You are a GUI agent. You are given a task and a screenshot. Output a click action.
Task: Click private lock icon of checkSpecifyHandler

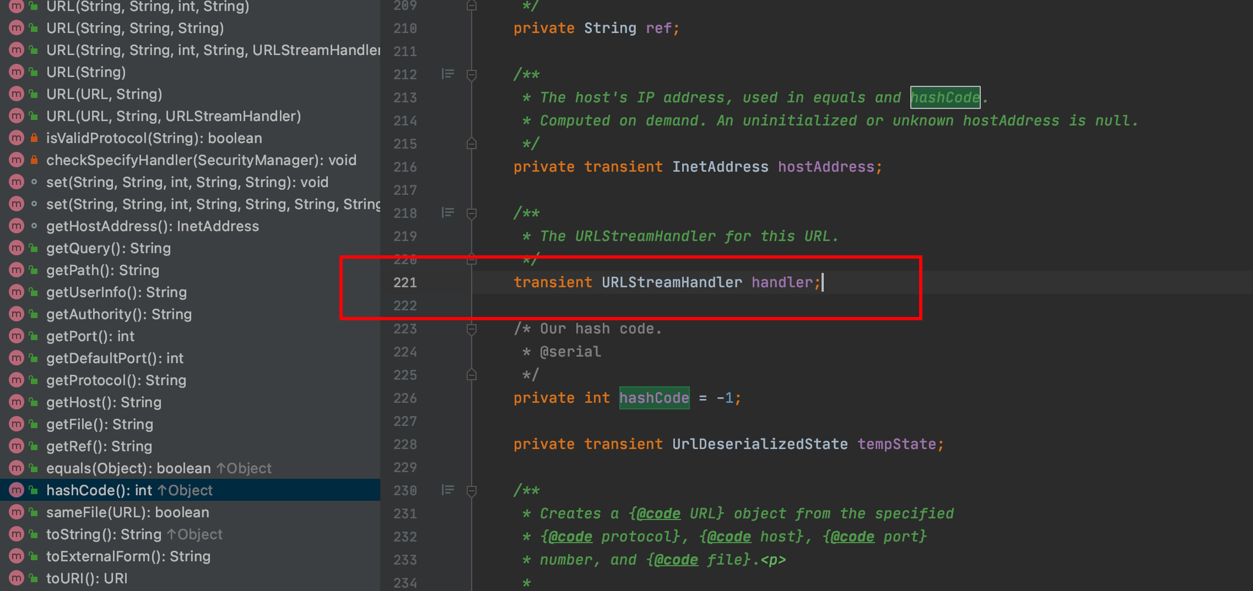[34, 160]
